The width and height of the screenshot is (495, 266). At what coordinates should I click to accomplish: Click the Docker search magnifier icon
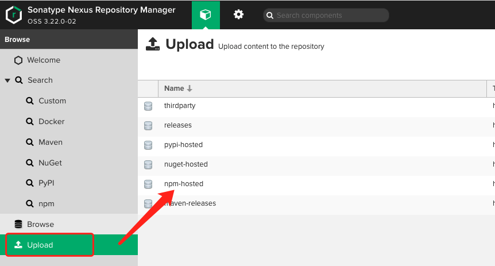pos(30,122)
